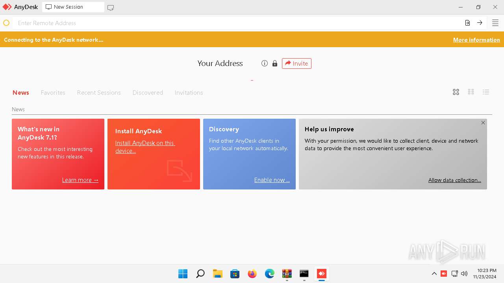Open volume tray icon

(x=464, y=274)
